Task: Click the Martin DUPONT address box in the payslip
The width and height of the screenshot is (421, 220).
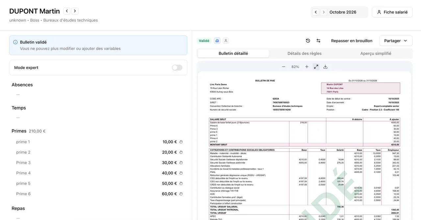Action: [x=360, y=88]
